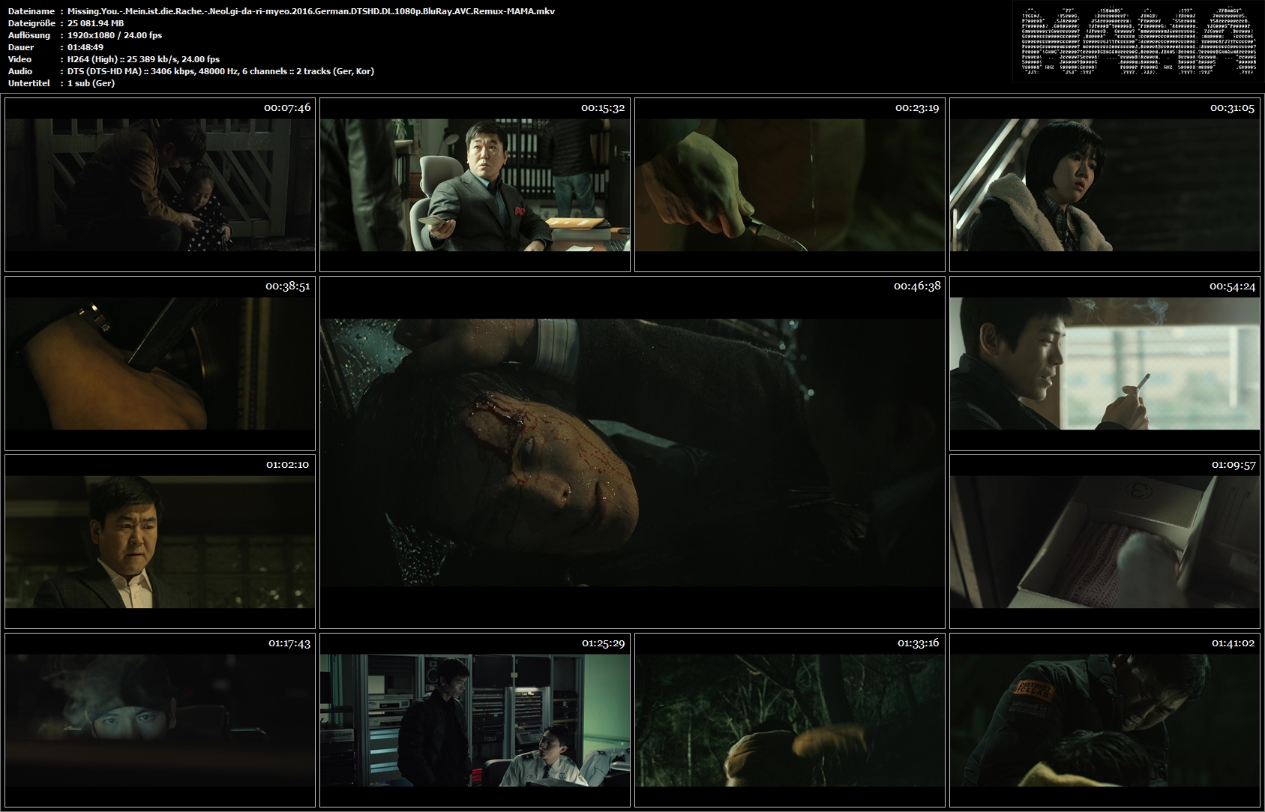Select the last thumbnail at 01:41:02
Viewport: 1265px width, 812px height.
click(1105, 720)
